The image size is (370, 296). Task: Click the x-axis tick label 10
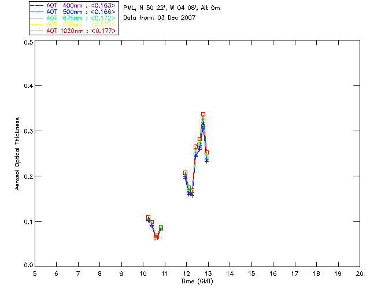click(143, 273)
